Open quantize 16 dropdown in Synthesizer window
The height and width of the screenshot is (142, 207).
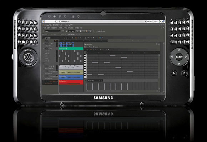101,50
